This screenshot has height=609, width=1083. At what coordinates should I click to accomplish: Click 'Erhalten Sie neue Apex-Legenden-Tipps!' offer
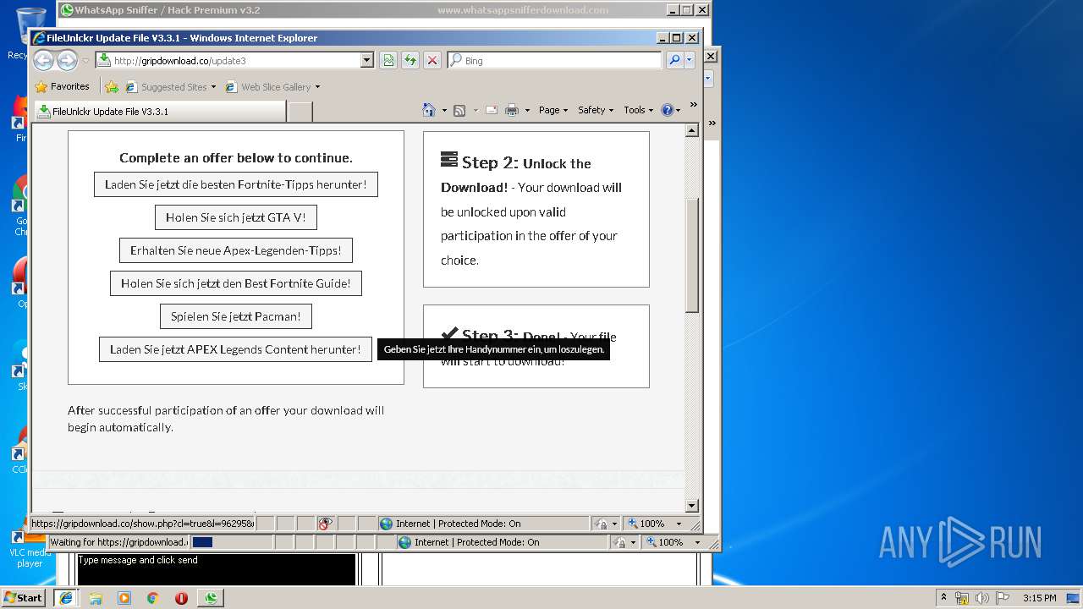(236, 250)
